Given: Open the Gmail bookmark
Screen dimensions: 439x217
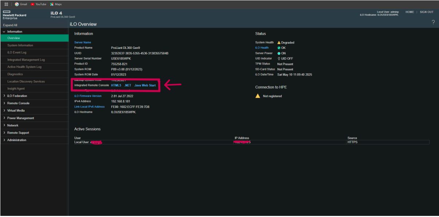Looking at the screenshot, I should click(21, 4).
